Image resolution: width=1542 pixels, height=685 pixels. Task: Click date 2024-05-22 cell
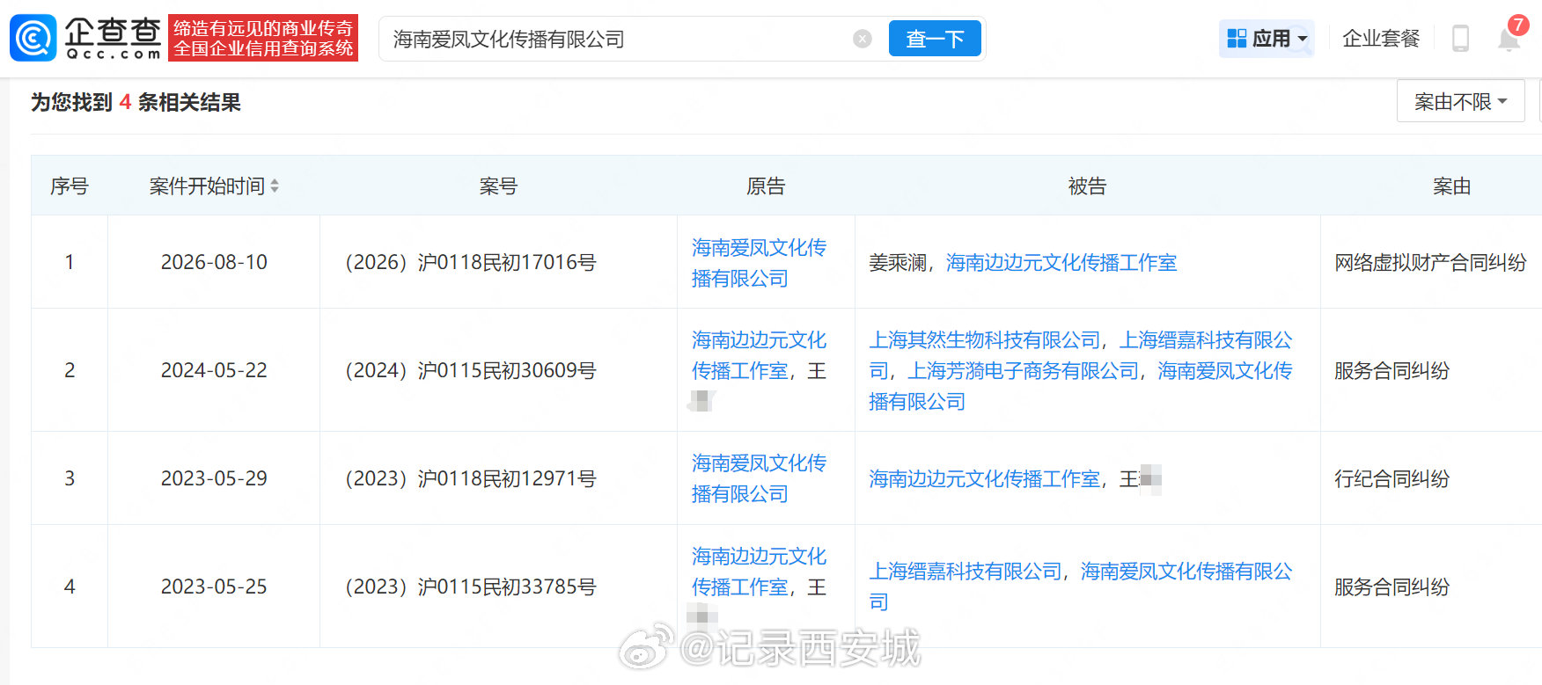click(x=214, y=370)
